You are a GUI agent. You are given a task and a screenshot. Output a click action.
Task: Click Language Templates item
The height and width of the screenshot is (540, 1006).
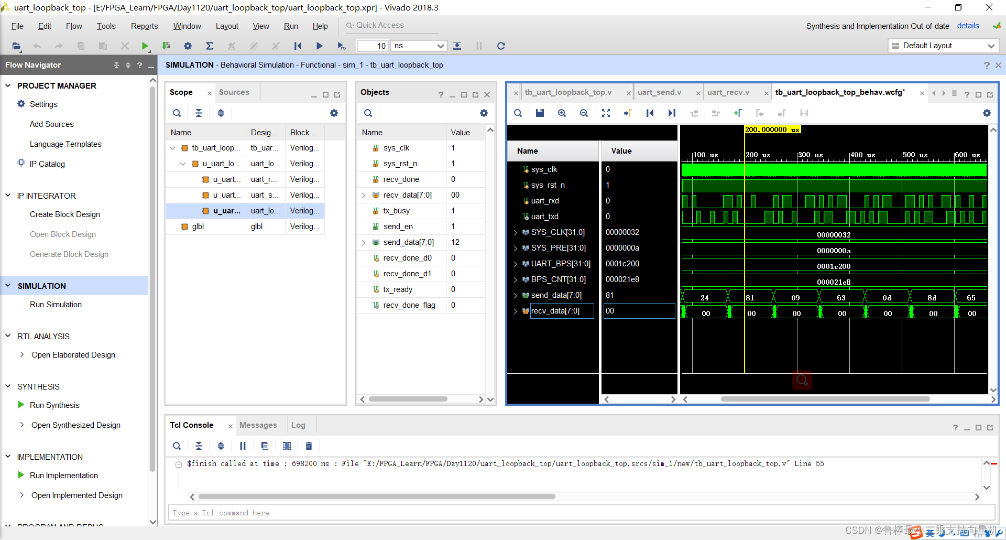click(x=65, y=144)
